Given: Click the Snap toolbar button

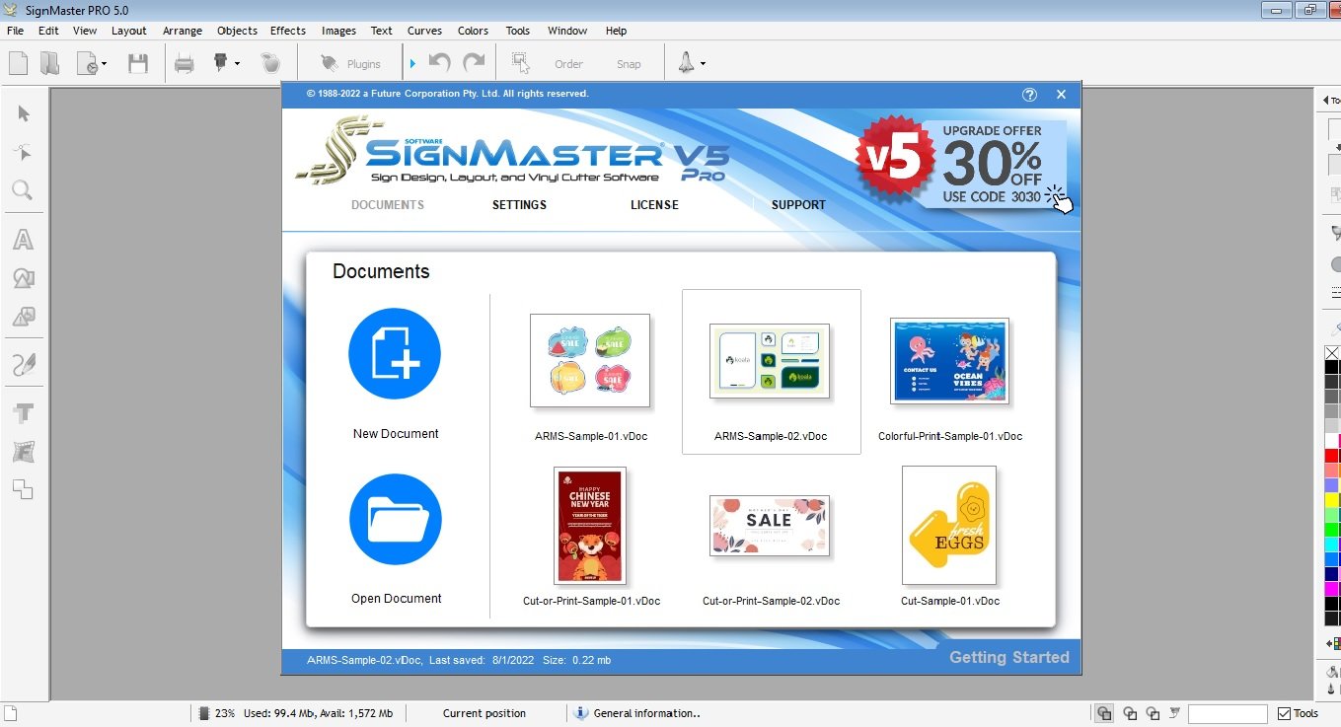Looking at the screenshot, I should coord(629,64).
